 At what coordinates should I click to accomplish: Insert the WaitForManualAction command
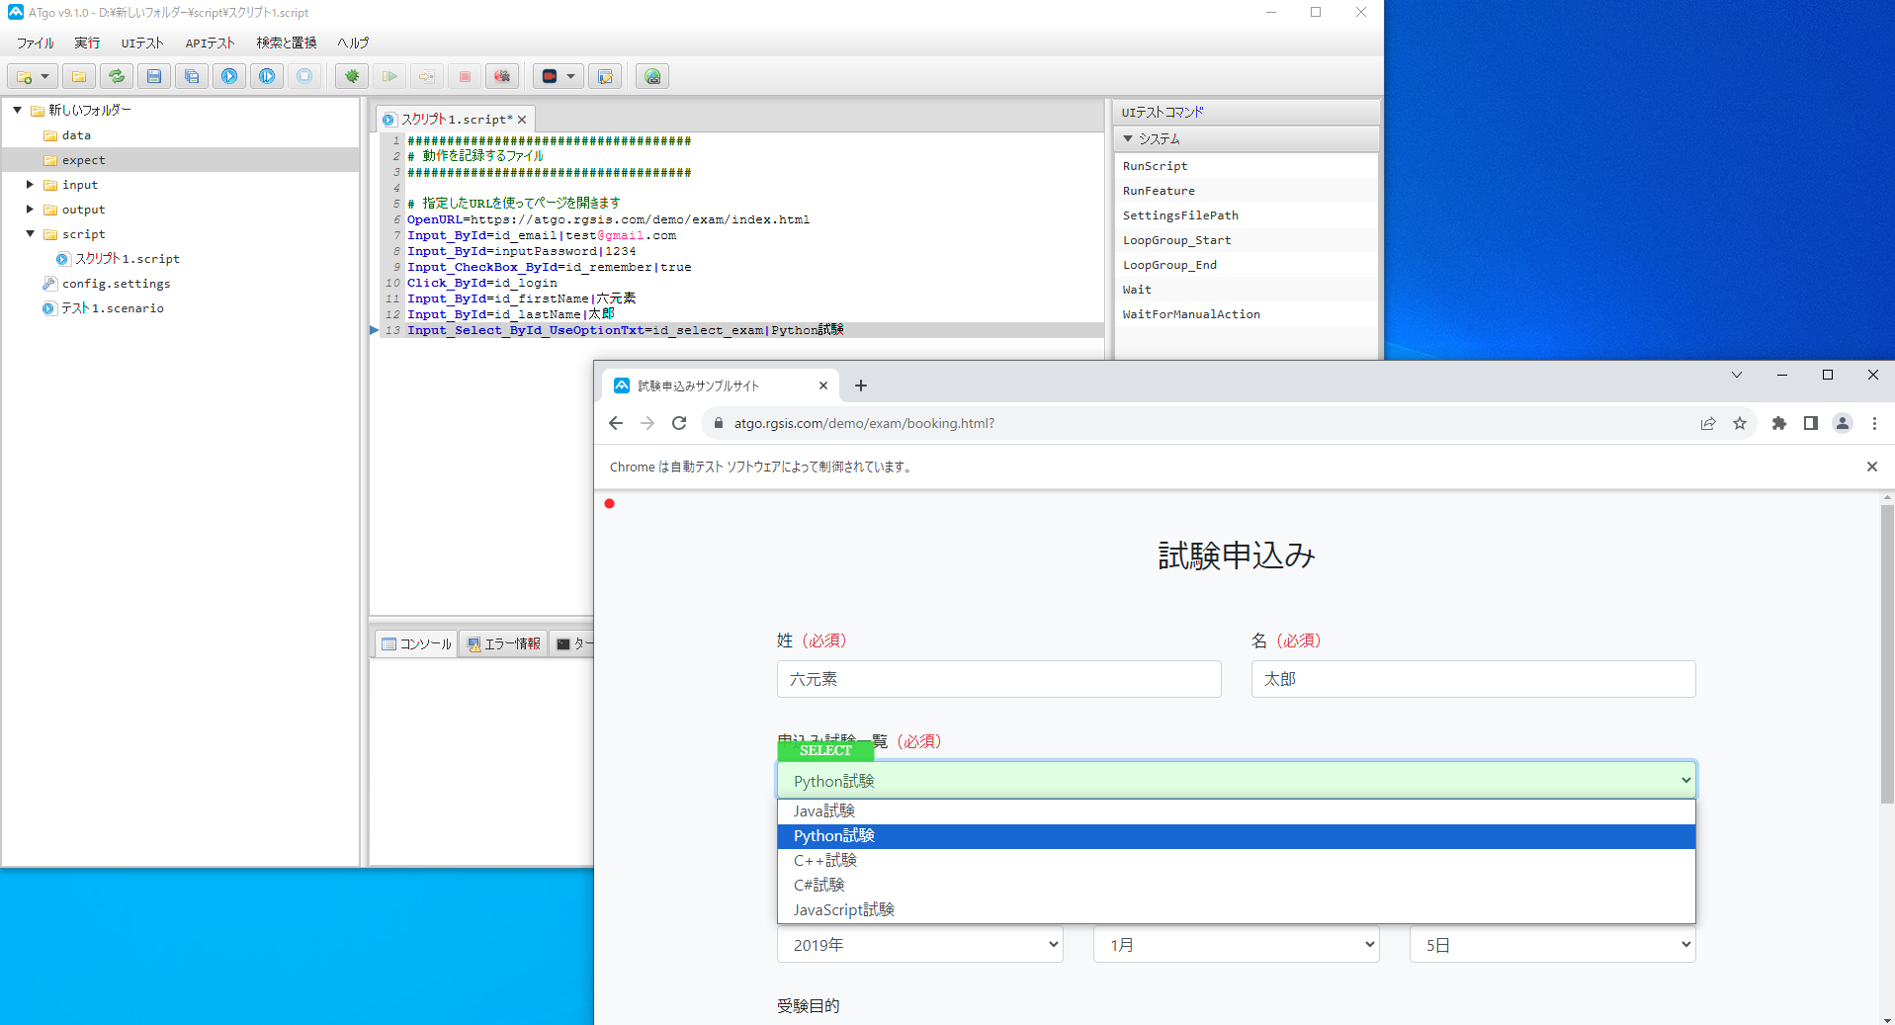click(1190, 313)
